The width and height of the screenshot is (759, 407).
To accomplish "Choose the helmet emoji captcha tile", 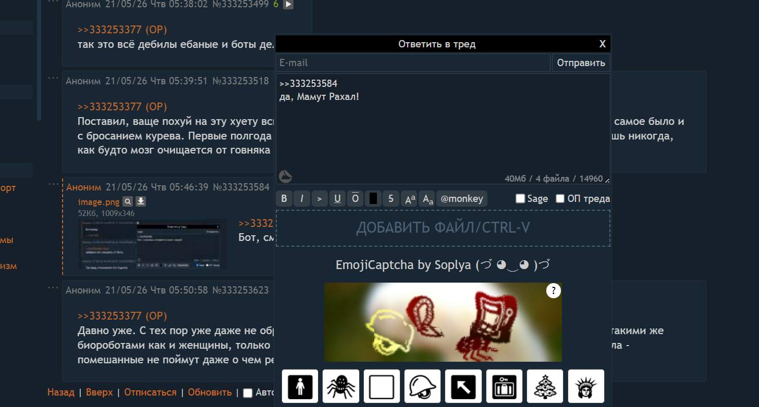I will (x=423, y=386).
